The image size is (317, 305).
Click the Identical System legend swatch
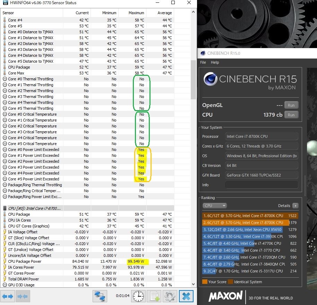[x=230, y=281]
